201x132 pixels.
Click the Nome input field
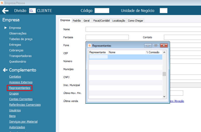click(143, 29)
